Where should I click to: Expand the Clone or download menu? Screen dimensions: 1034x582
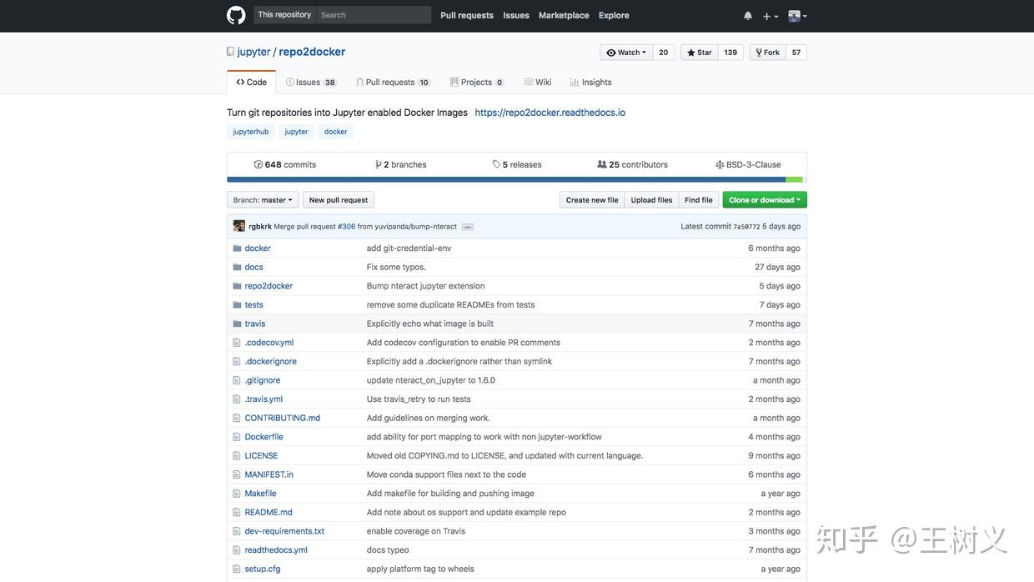[x=765, y=200]
